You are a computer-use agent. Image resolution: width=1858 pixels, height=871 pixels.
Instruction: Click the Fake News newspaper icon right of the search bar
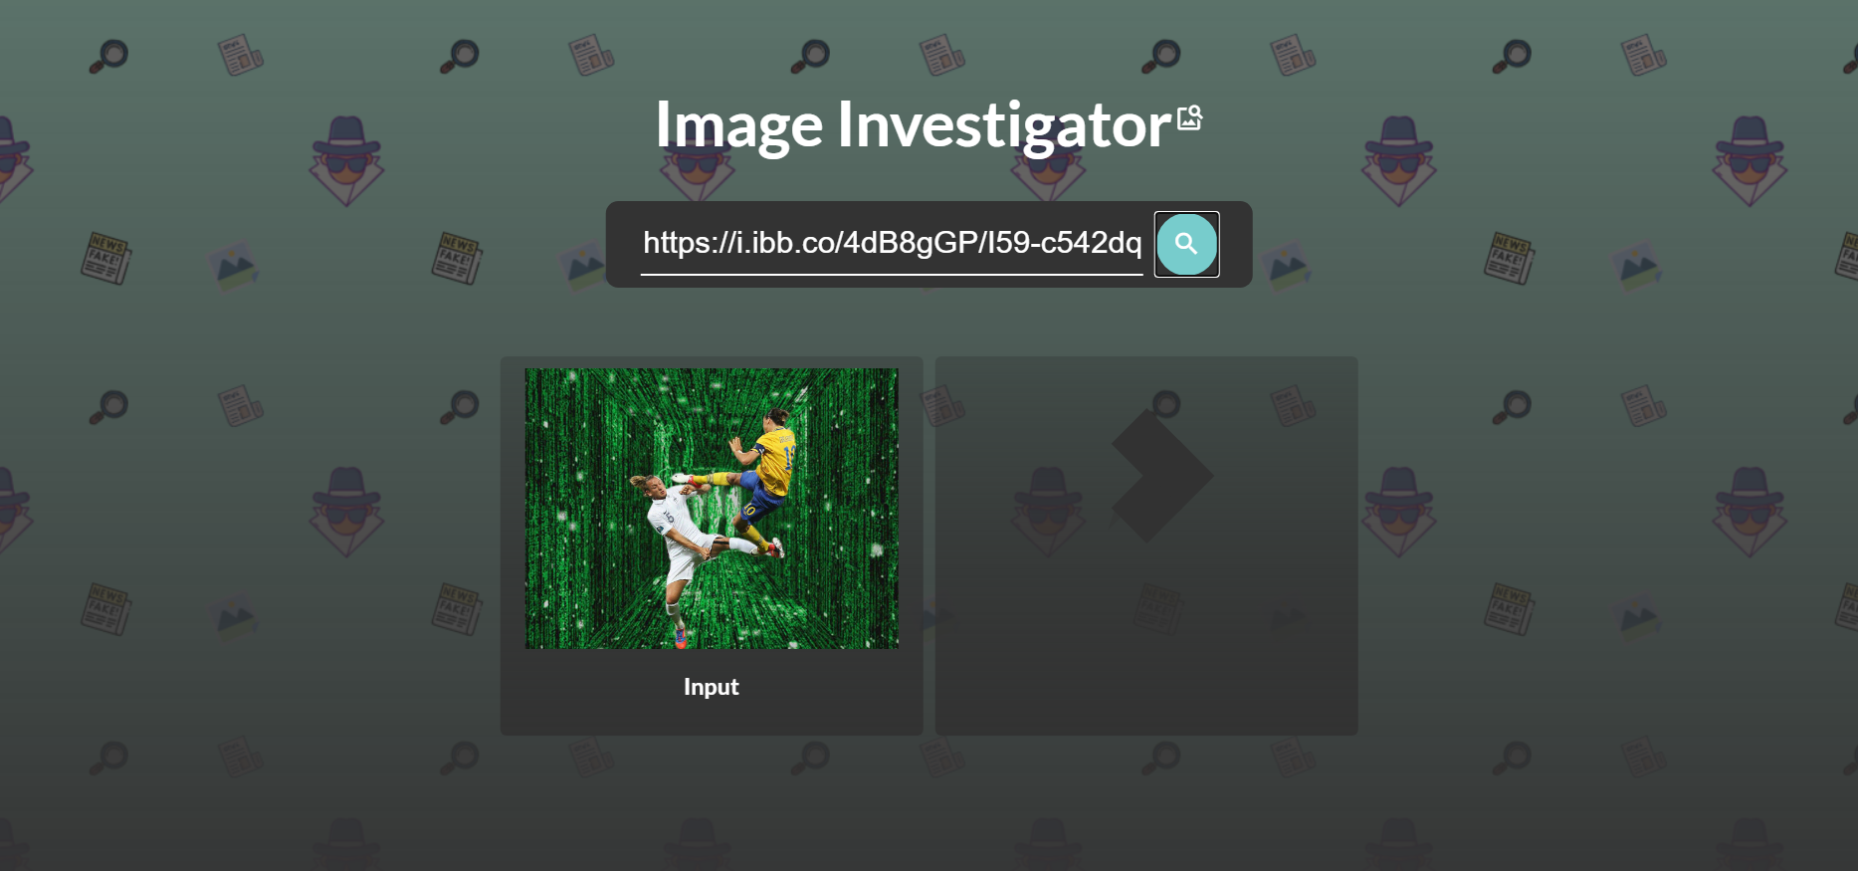pyautogui.click(x=1509, y=258)
